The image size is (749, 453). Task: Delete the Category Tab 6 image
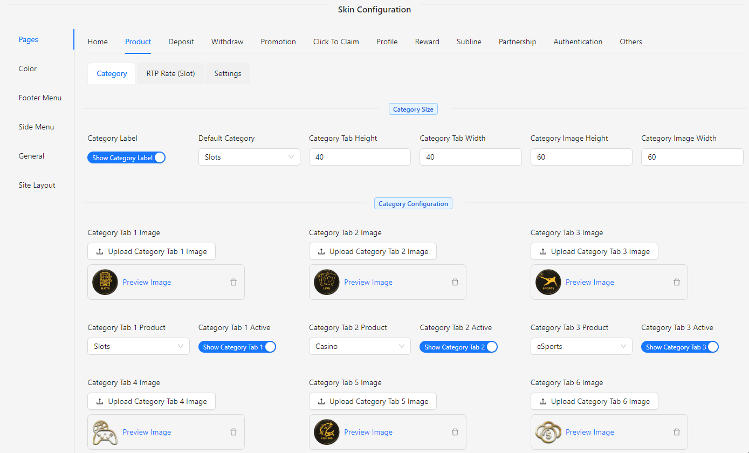click(x=677, y=432)
